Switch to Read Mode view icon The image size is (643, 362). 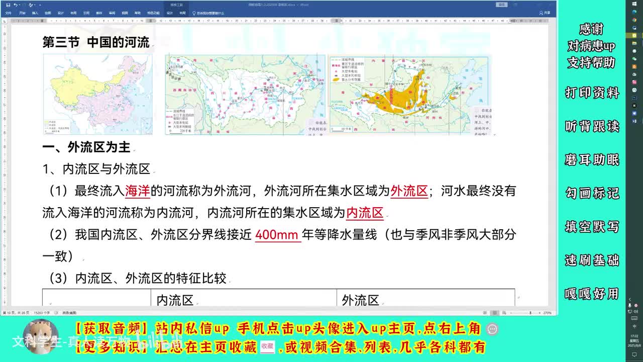[x=484, y=313]
